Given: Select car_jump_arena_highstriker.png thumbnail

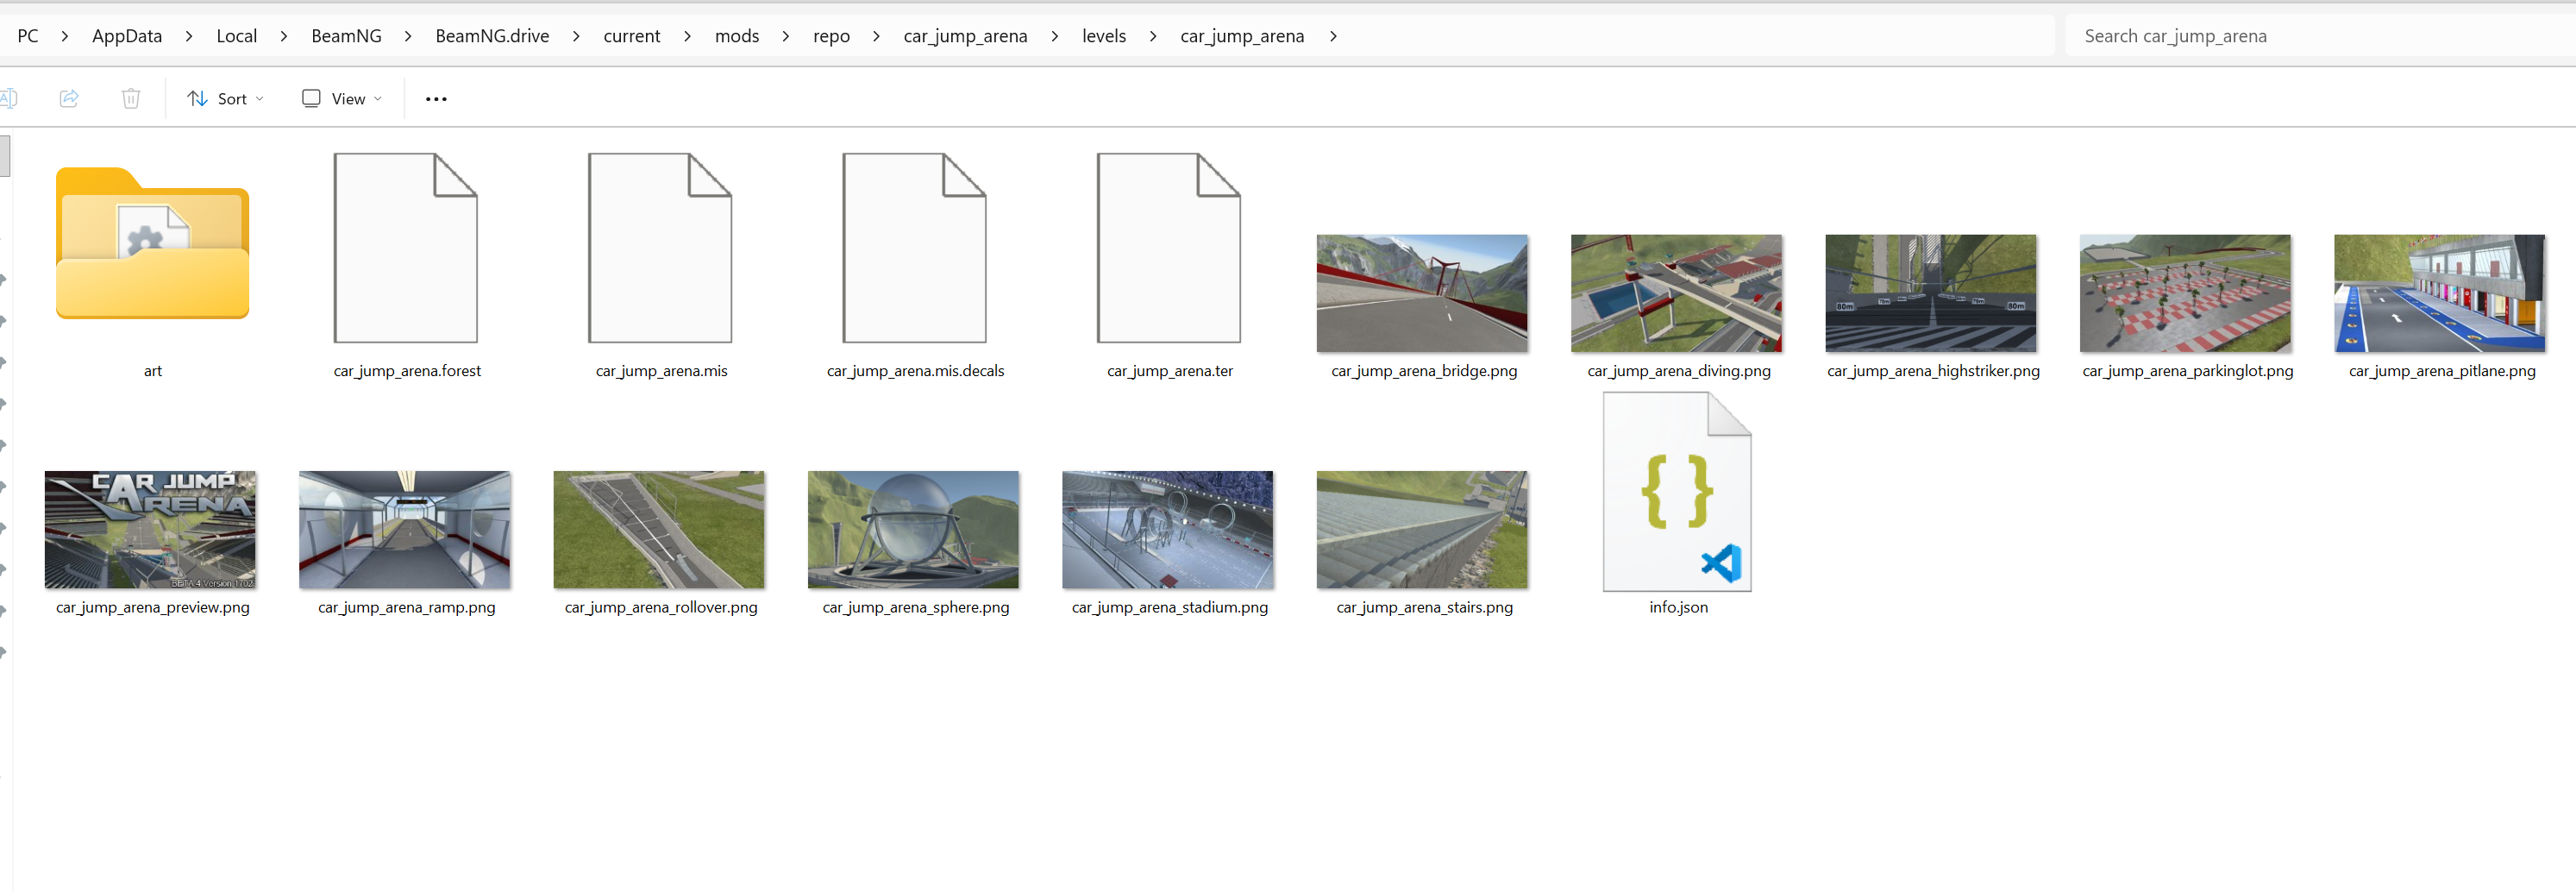Looking at the screenshot, I should pyautogui.click(x=1931, y=293).
